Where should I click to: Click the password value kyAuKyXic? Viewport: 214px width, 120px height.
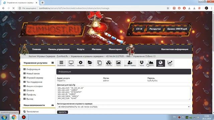(x=152, y=81)
